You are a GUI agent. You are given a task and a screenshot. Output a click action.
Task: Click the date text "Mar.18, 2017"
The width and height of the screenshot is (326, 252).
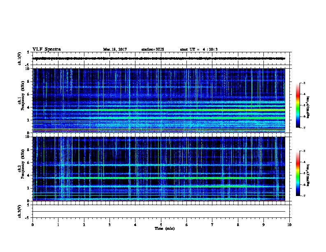pos(115,49)
